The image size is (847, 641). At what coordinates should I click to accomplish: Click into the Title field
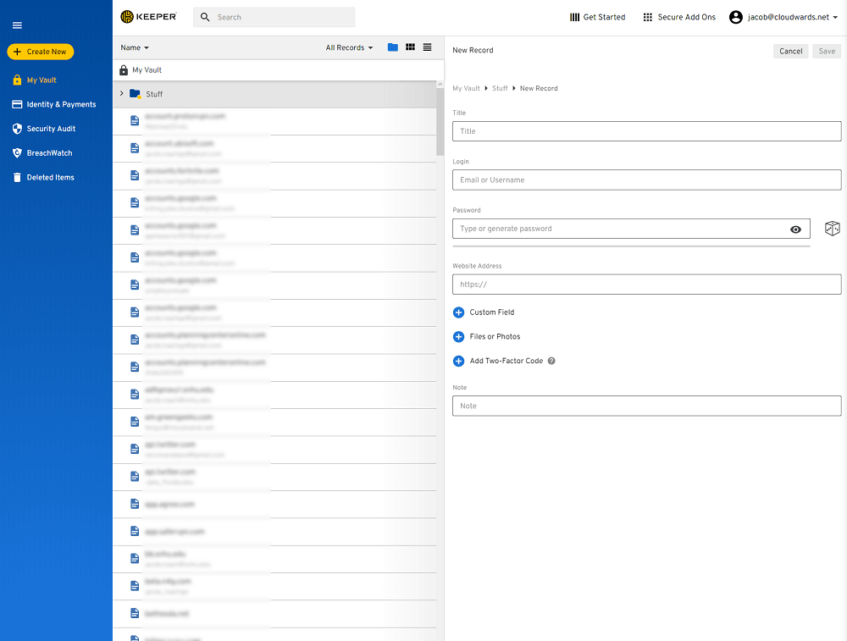(646, 131)
